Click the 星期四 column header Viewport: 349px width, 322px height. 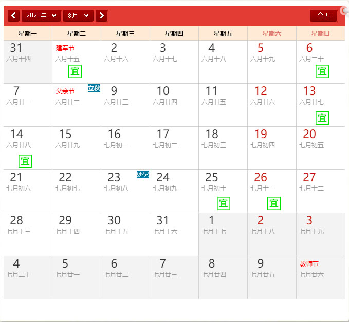pos(174,33)
